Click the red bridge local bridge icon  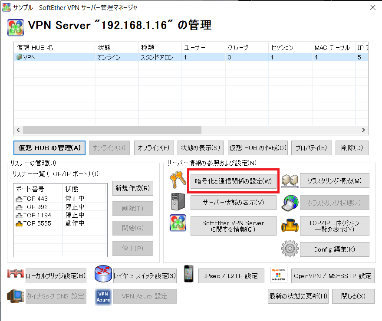pos(16,274)
